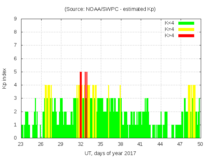The image size is (211, 158).
Task: Click the y-axis tick label 5
Action: [15, 72]
